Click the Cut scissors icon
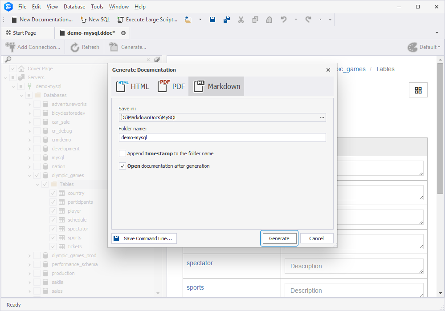This screenshot has height=311, width=445. point(241,20)
